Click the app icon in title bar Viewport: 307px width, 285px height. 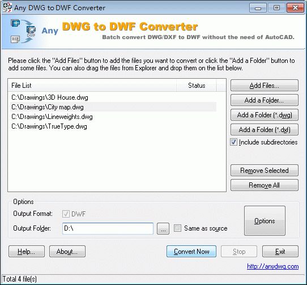click(x=7, y=7)
